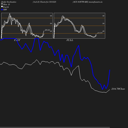The height and width of the screenshot is (128, 128).
Task: Click the 20 axis label in FULL chart
Action: 103,31
